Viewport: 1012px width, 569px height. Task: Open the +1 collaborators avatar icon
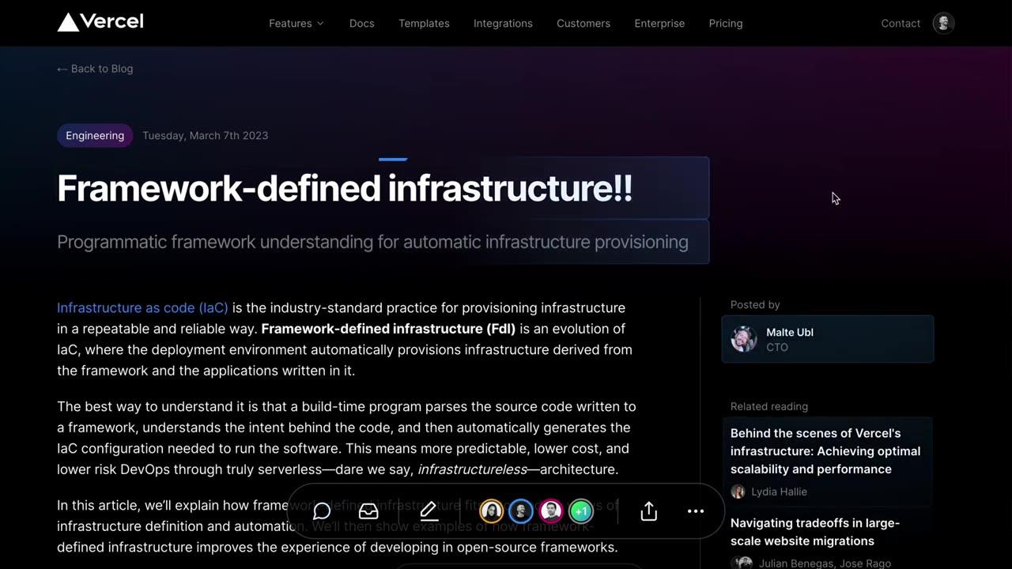click(581, 511)
